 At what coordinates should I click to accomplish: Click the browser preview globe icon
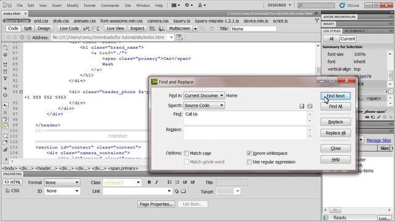click(x=161, y=29)
